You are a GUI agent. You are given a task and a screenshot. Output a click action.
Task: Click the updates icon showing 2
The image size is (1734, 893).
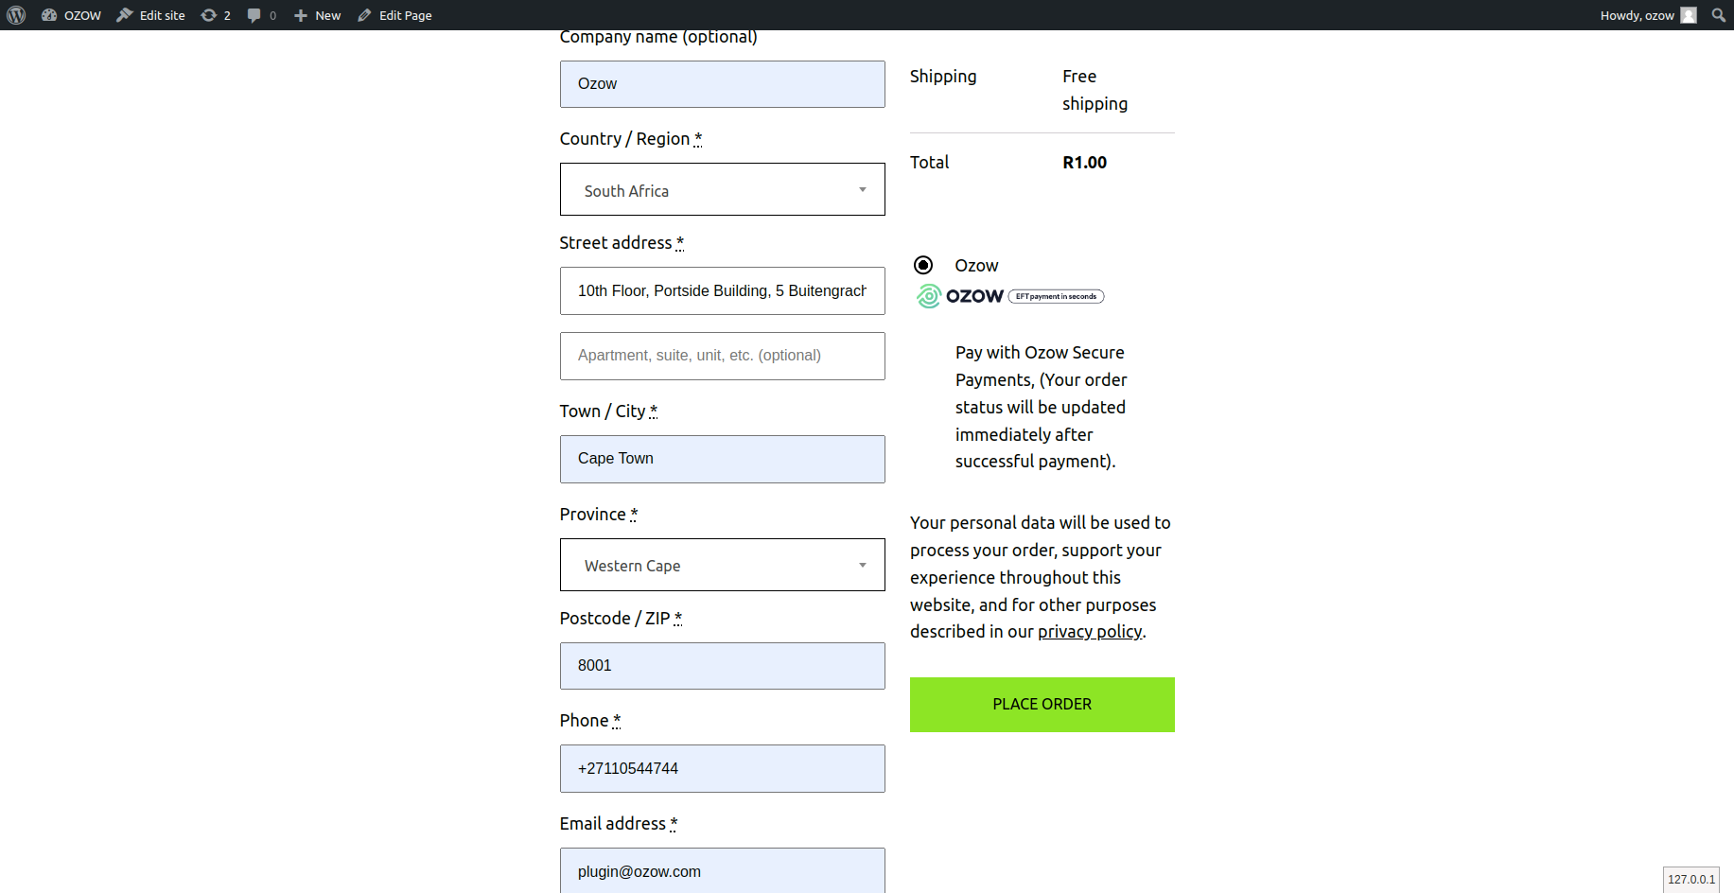(209, 15)
